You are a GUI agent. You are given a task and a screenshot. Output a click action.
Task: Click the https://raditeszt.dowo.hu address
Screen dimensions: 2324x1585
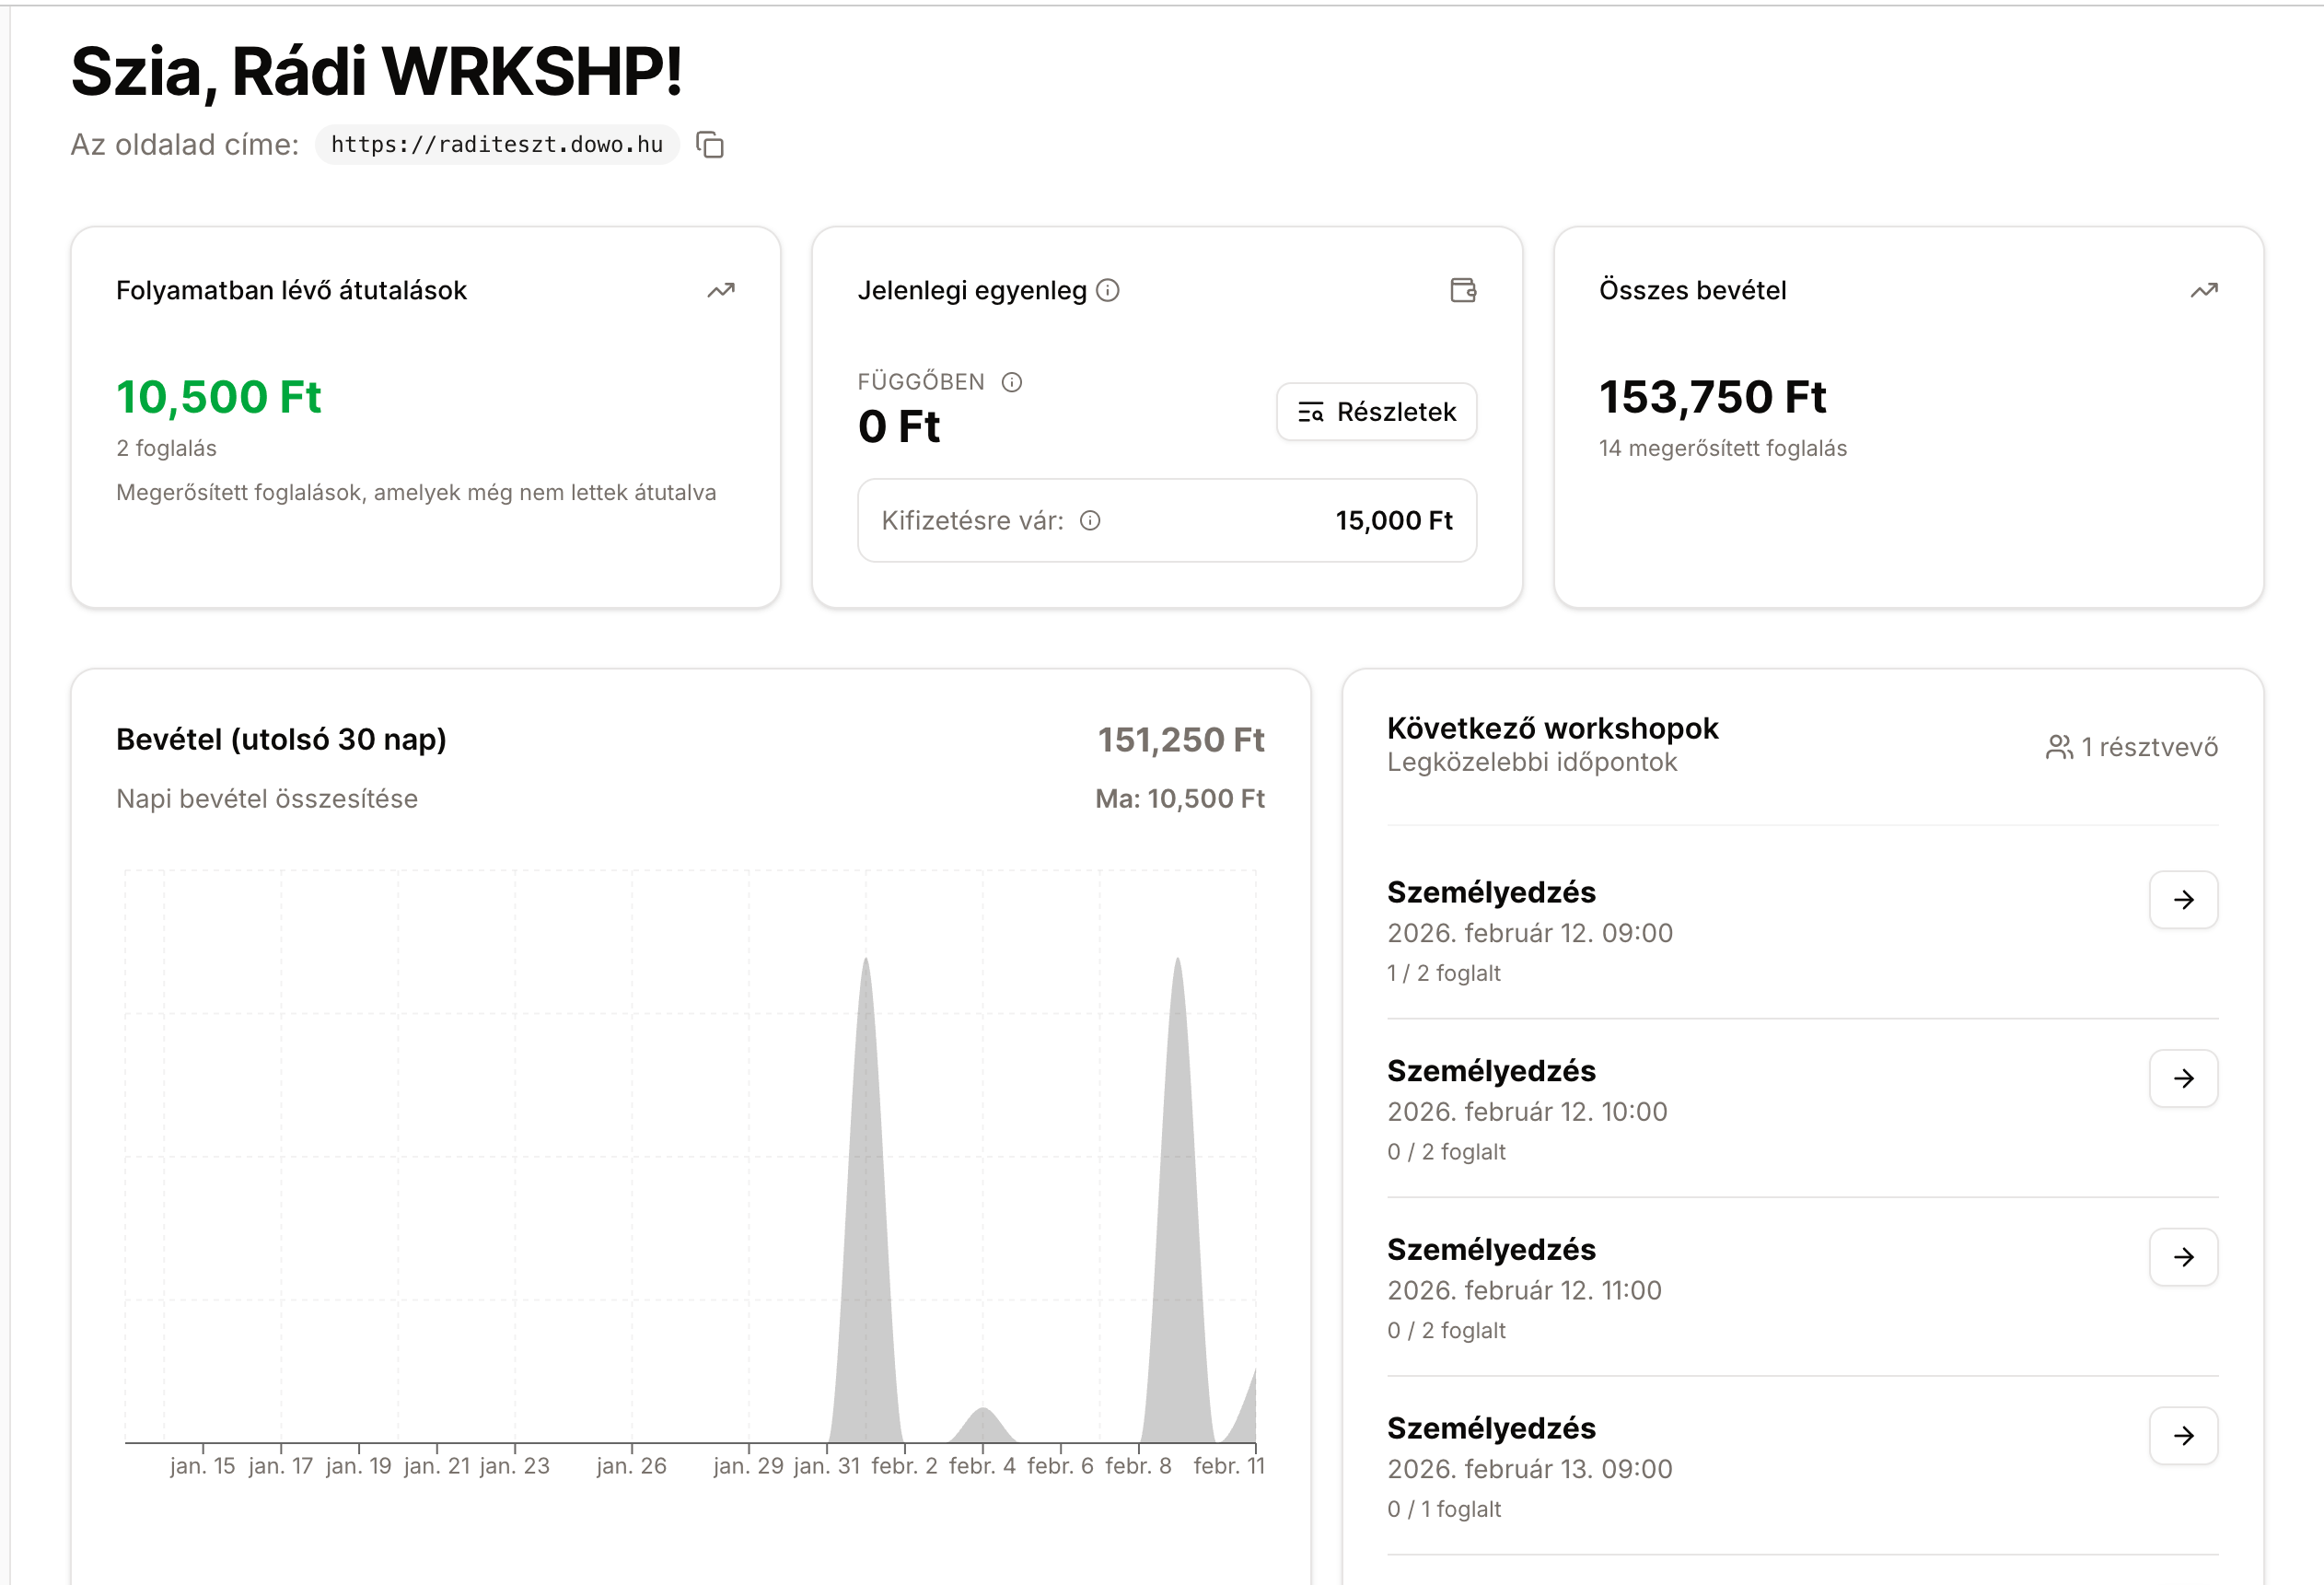click(497, 145)
